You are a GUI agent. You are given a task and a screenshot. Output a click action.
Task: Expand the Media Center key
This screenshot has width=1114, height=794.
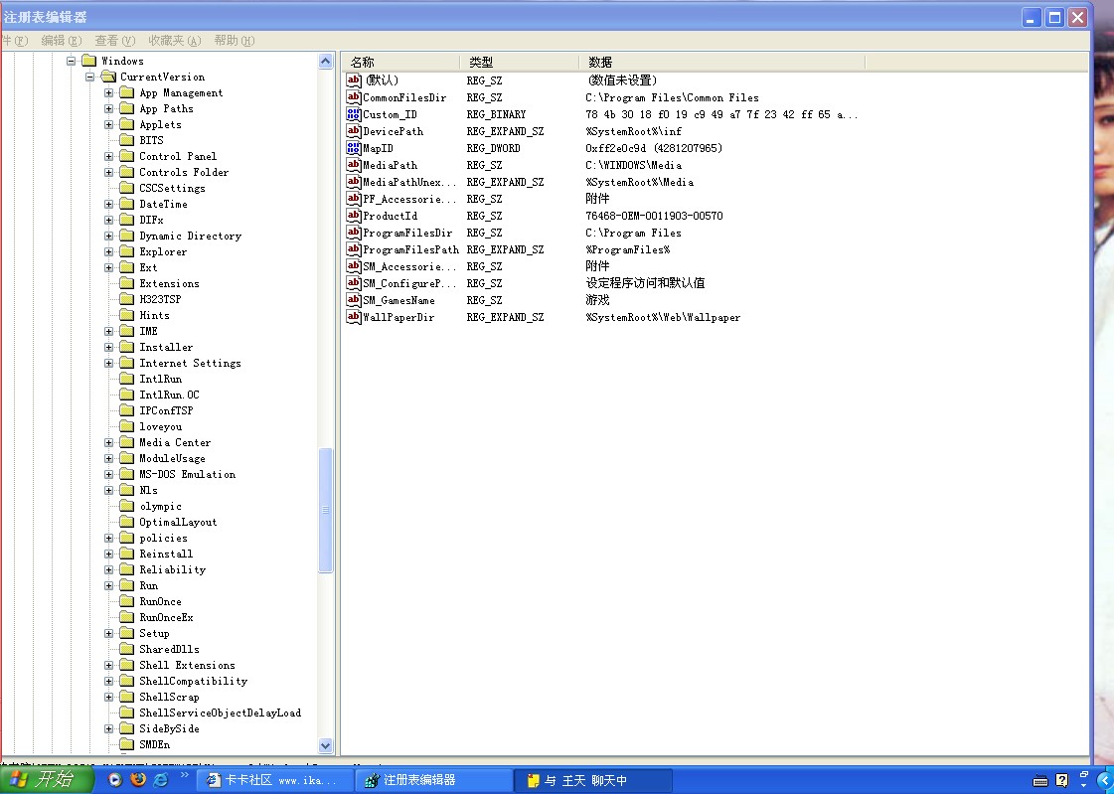[108, 442]
